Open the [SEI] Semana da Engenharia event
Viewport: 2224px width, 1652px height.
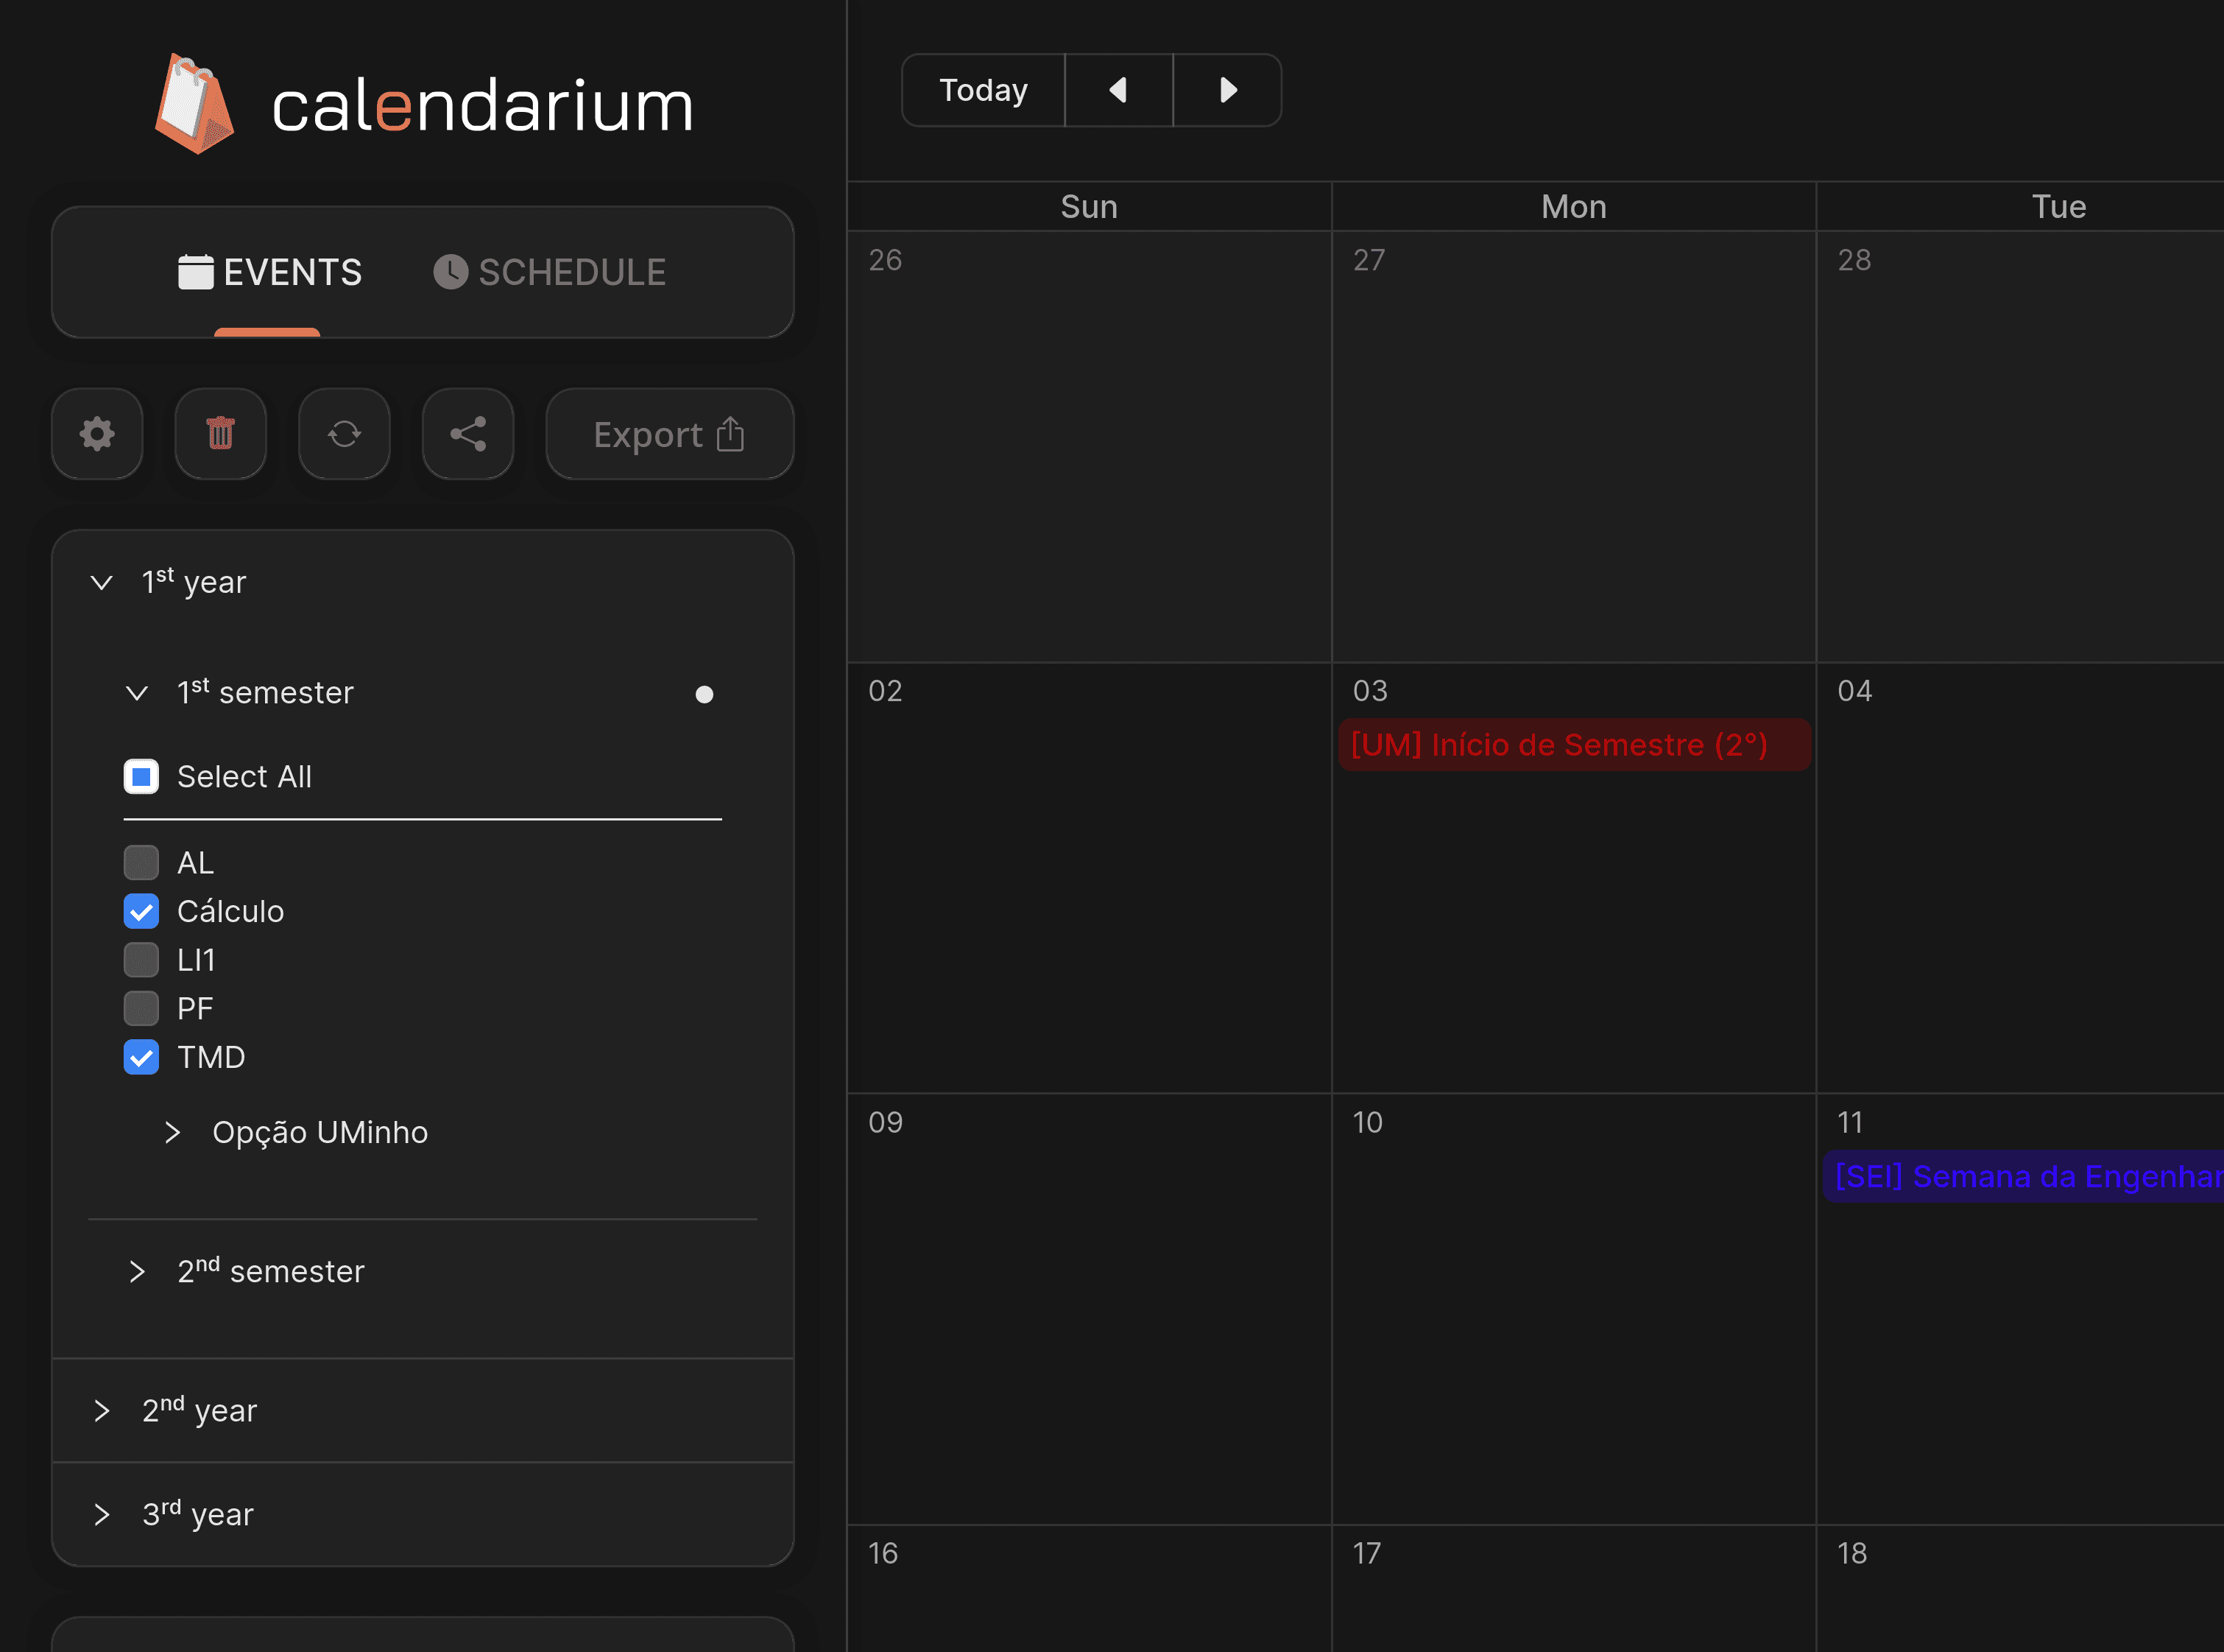click(2023, 1176)
